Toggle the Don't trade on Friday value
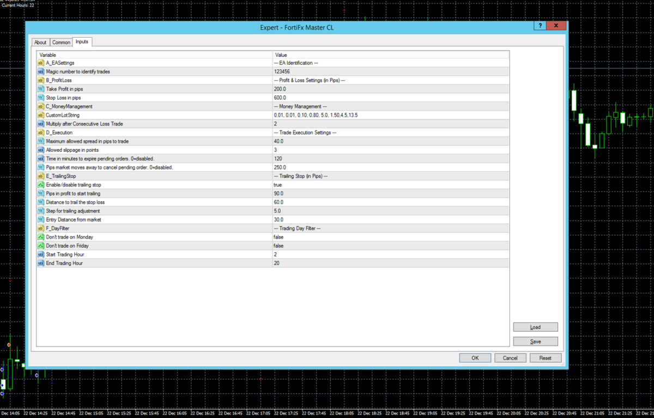The height and width of the screenshot is (418, 654). (x=278, y=246)
